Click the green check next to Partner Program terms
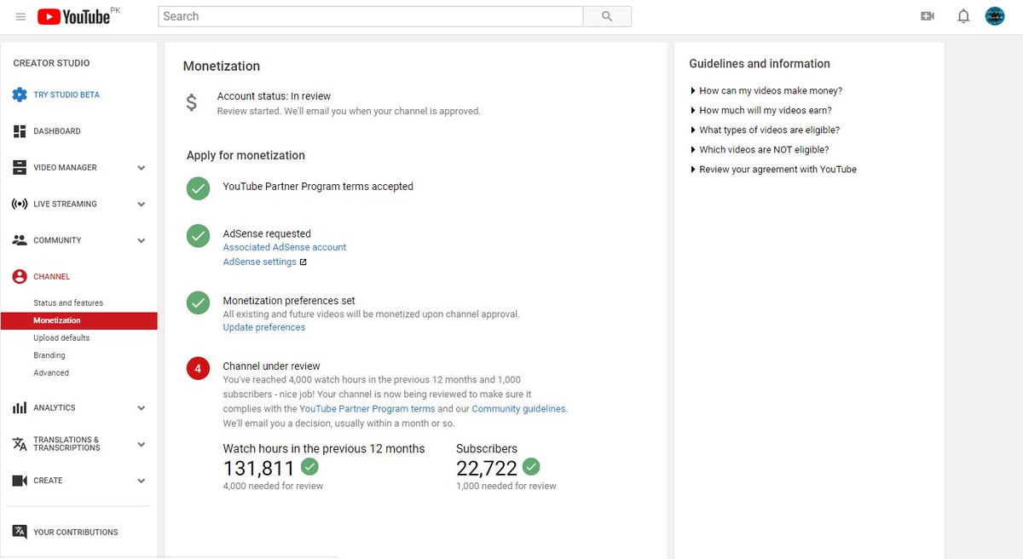 pos(199,188)
